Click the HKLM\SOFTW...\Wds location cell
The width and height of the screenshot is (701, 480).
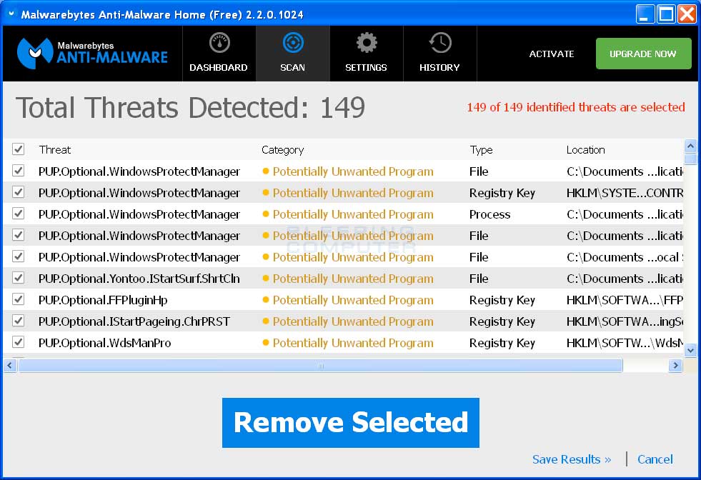tap(625, 343)
